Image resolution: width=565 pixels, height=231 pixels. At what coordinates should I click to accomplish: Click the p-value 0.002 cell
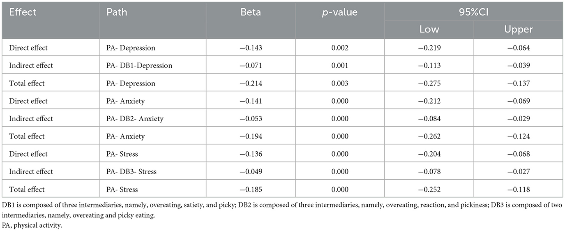pos(340,48)
